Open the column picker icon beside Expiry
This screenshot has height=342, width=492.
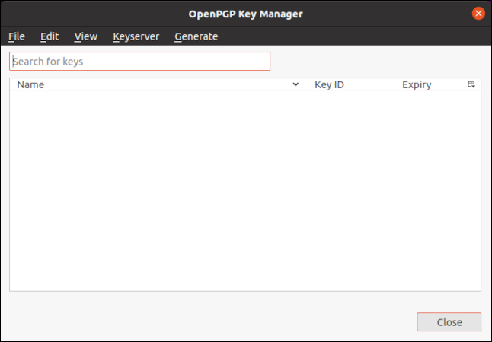tap(471, 85)
